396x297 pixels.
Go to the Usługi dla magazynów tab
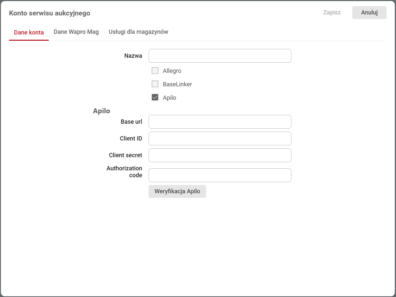tap(138, 32)
